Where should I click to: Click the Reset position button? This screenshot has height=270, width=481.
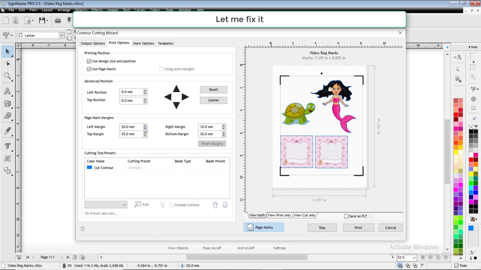point(213,90)
